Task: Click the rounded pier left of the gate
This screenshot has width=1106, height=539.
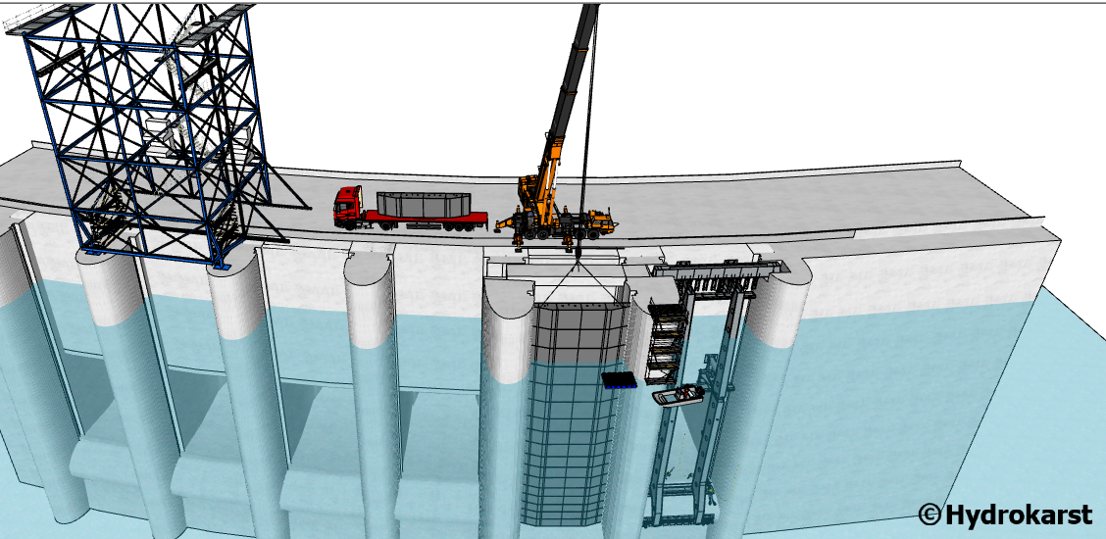Action: tap(507, 392)
